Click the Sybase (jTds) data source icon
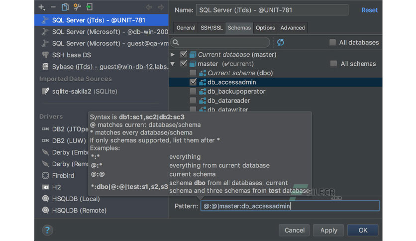 (45, 67)
